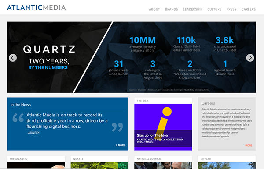
Task: Click the 10MM average monthly visitors stat
Action: (143, 44)
